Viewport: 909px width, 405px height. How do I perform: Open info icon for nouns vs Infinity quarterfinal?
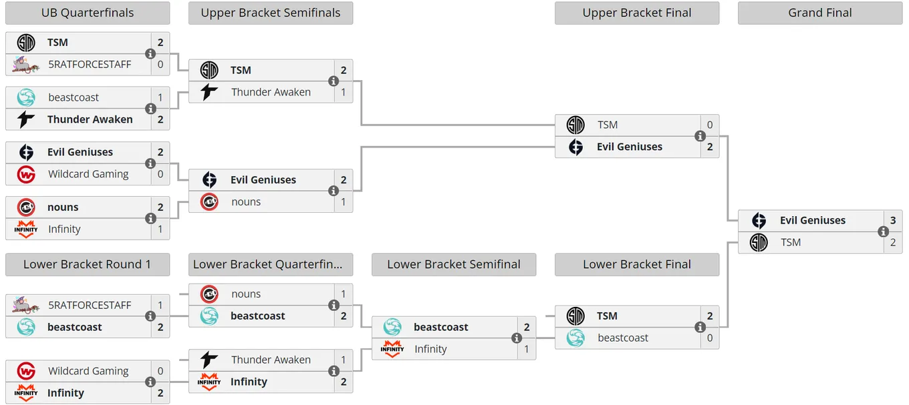coord(150,218)
